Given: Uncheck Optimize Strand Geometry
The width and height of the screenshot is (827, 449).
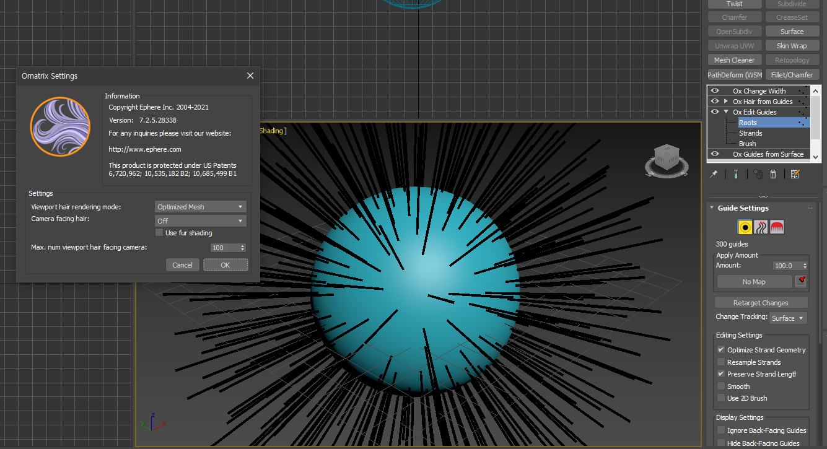Looking at the screenshot, I should [x=721, y=350].
